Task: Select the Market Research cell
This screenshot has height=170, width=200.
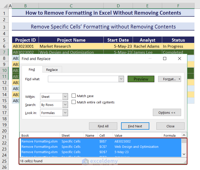Action: tap(71, 46)
